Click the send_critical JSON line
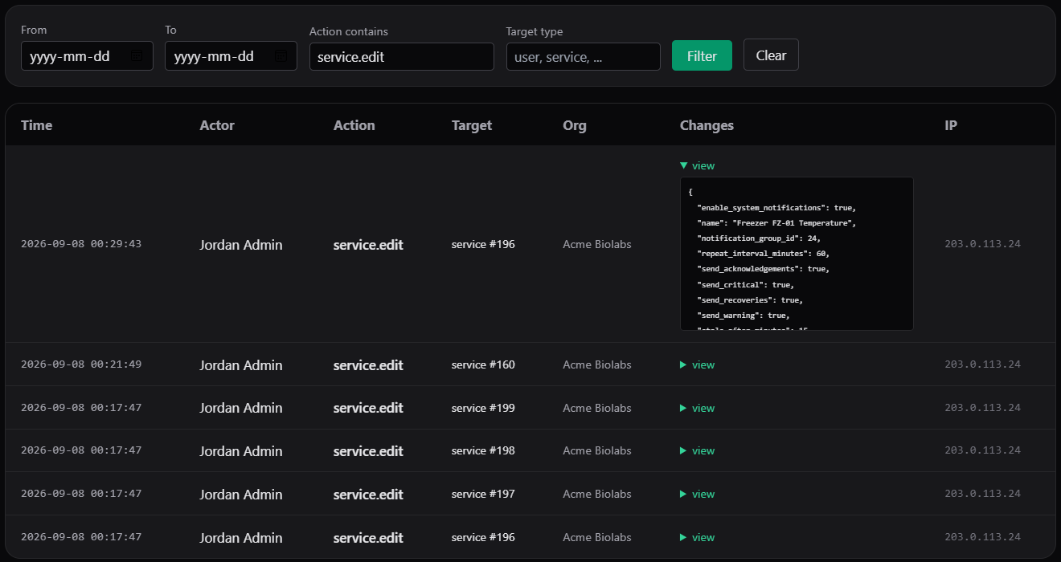This screenshot has width=1061, height=562. [745, 284]
